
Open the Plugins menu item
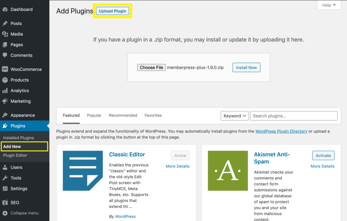pos(24,126)
